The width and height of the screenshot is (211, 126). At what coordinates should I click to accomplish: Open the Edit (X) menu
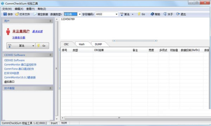click(19, 9)
